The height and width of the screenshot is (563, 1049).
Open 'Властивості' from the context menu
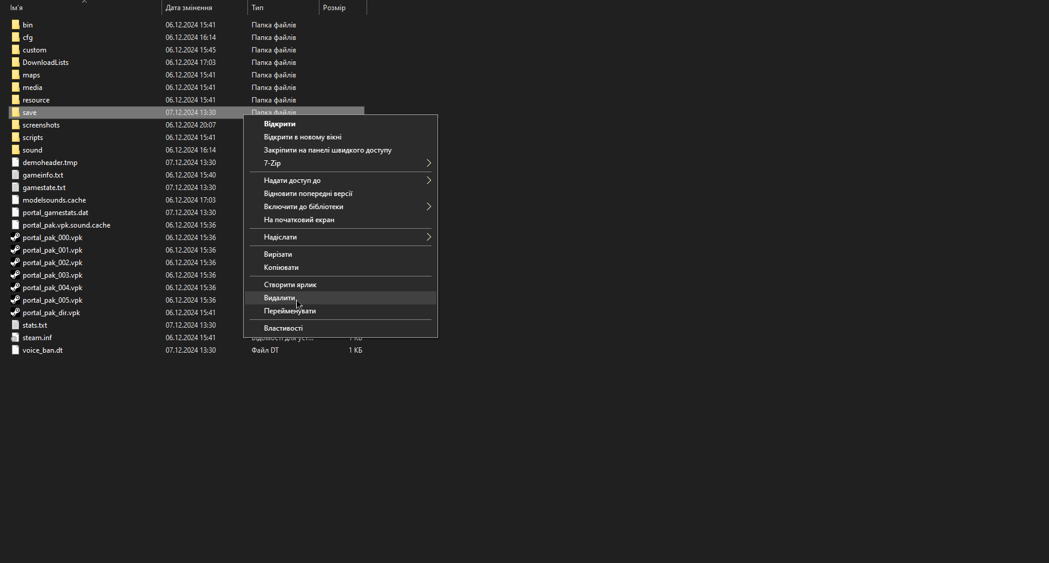340,328
